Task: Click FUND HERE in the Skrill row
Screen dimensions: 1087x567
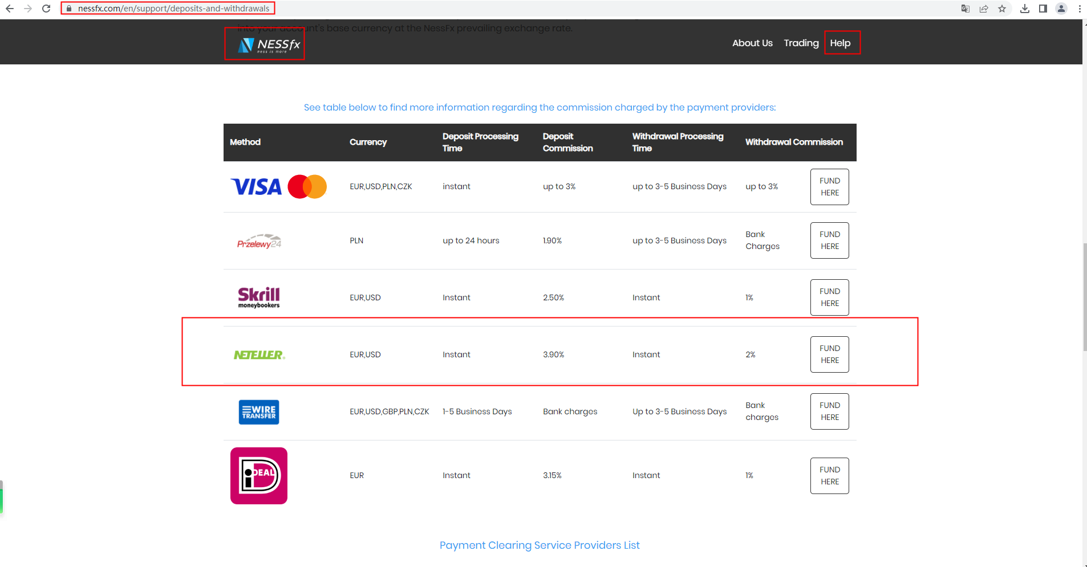Action: (x=830, y=297)
